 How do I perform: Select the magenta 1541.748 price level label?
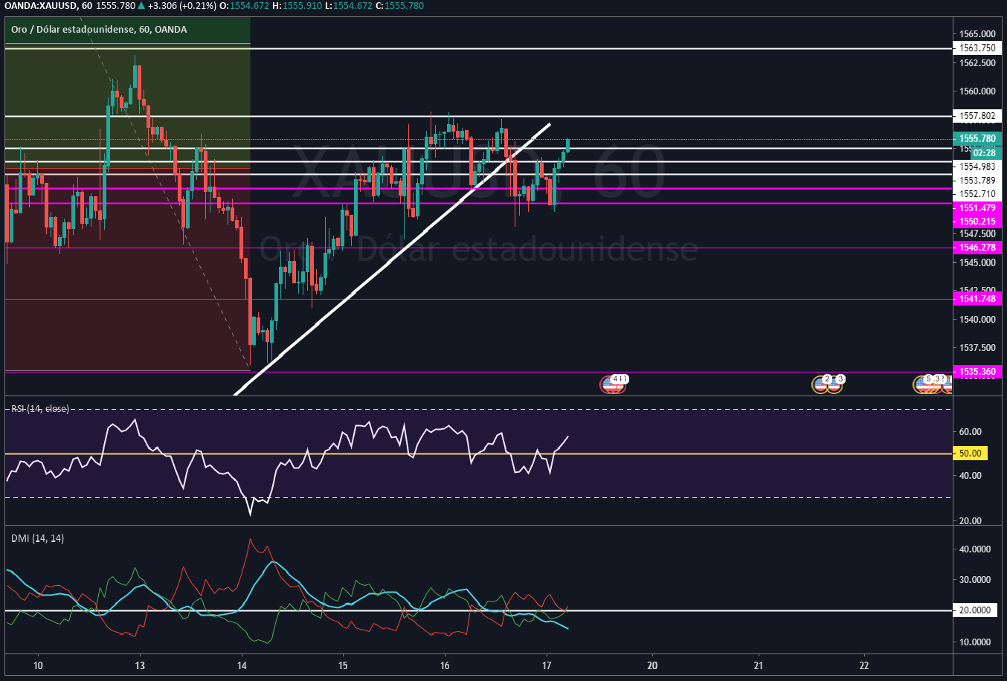(977, 299)
